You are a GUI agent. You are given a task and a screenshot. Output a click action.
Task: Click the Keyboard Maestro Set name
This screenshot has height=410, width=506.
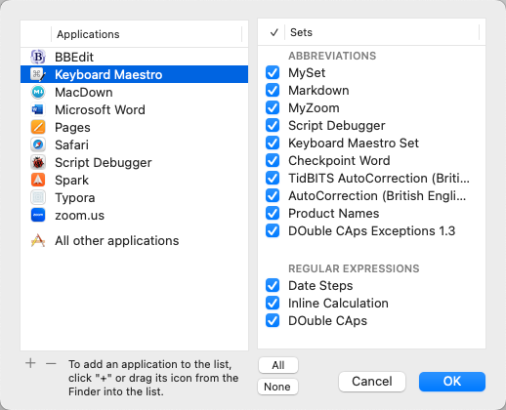pyautogui.click(x=354, y=143)
